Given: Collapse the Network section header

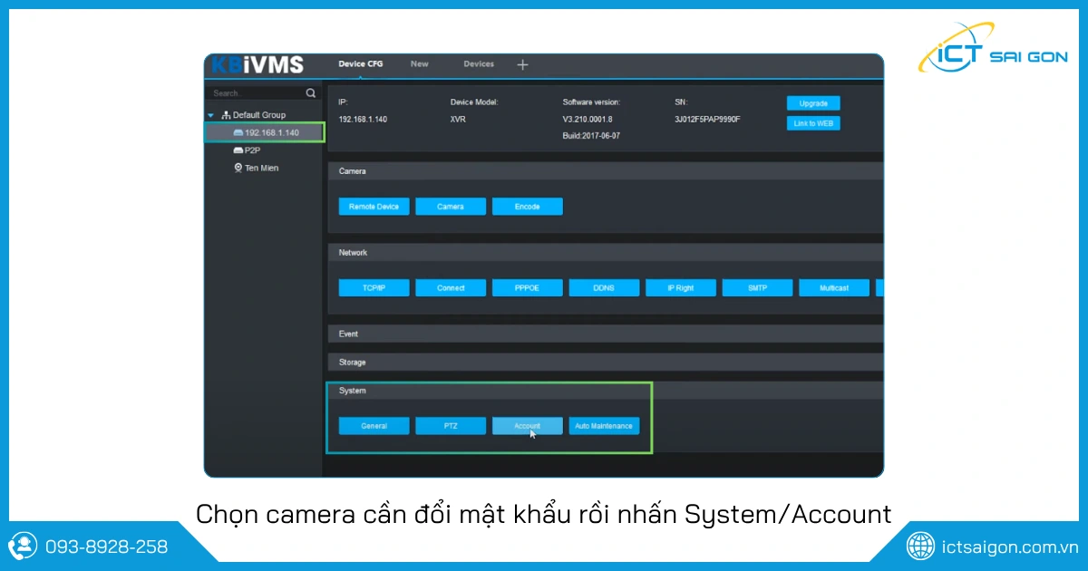Looking at the screenshot, I should point(605,252).
